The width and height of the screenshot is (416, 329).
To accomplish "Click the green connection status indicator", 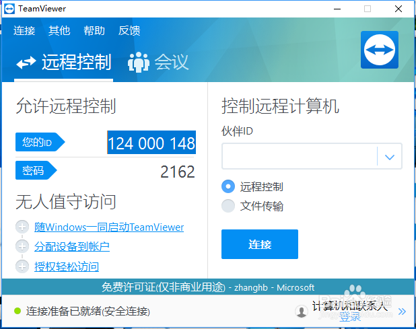I will tap(18, 311).
